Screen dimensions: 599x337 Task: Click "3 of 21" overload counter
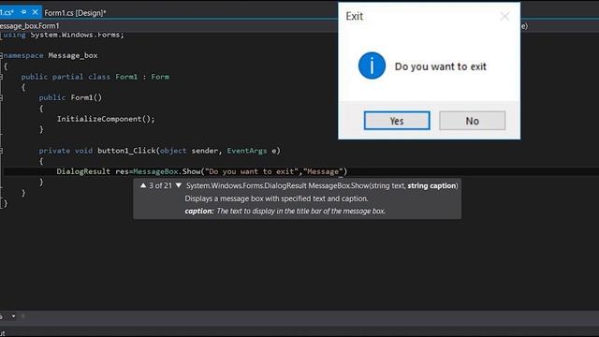point(160,185)
